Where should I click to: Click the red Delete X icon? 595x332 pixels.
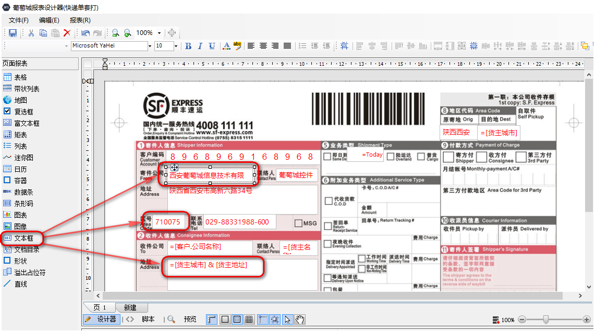tap(67, 33)
